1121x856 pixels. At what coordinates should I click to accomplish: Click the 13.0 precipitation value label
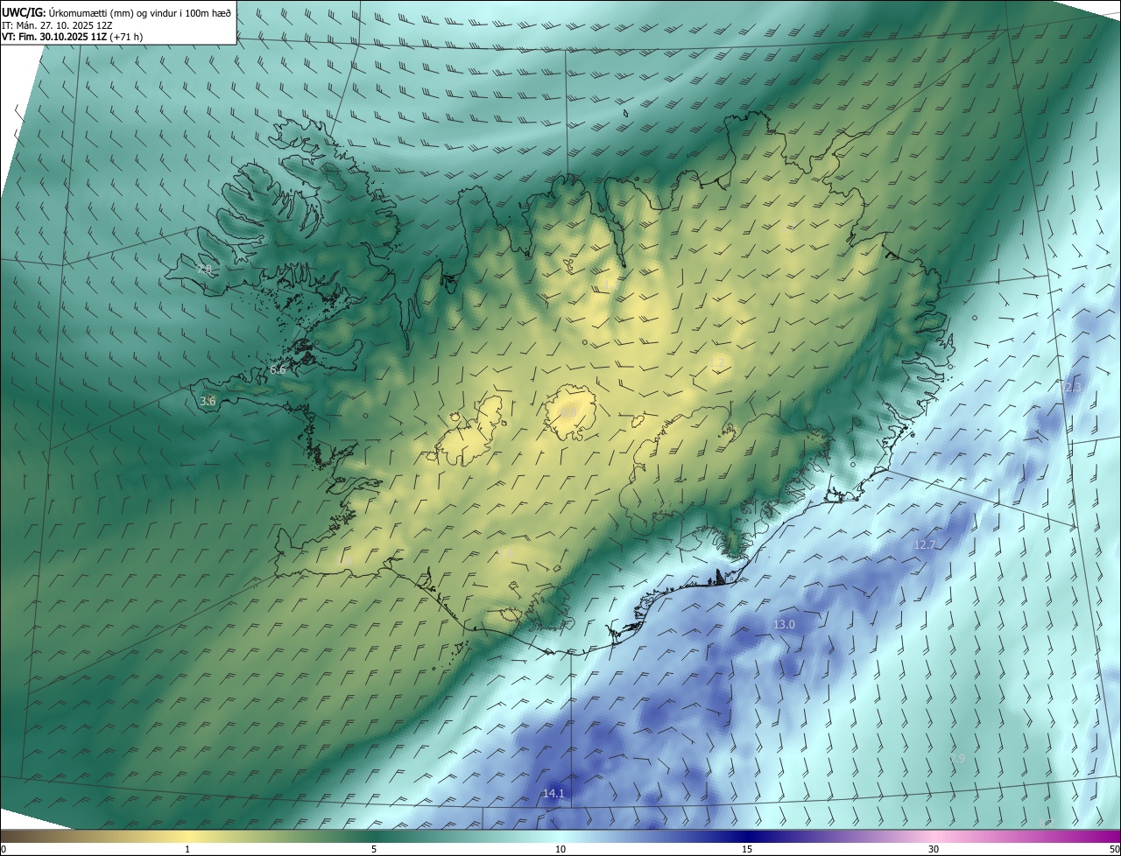tap(784, 625)
